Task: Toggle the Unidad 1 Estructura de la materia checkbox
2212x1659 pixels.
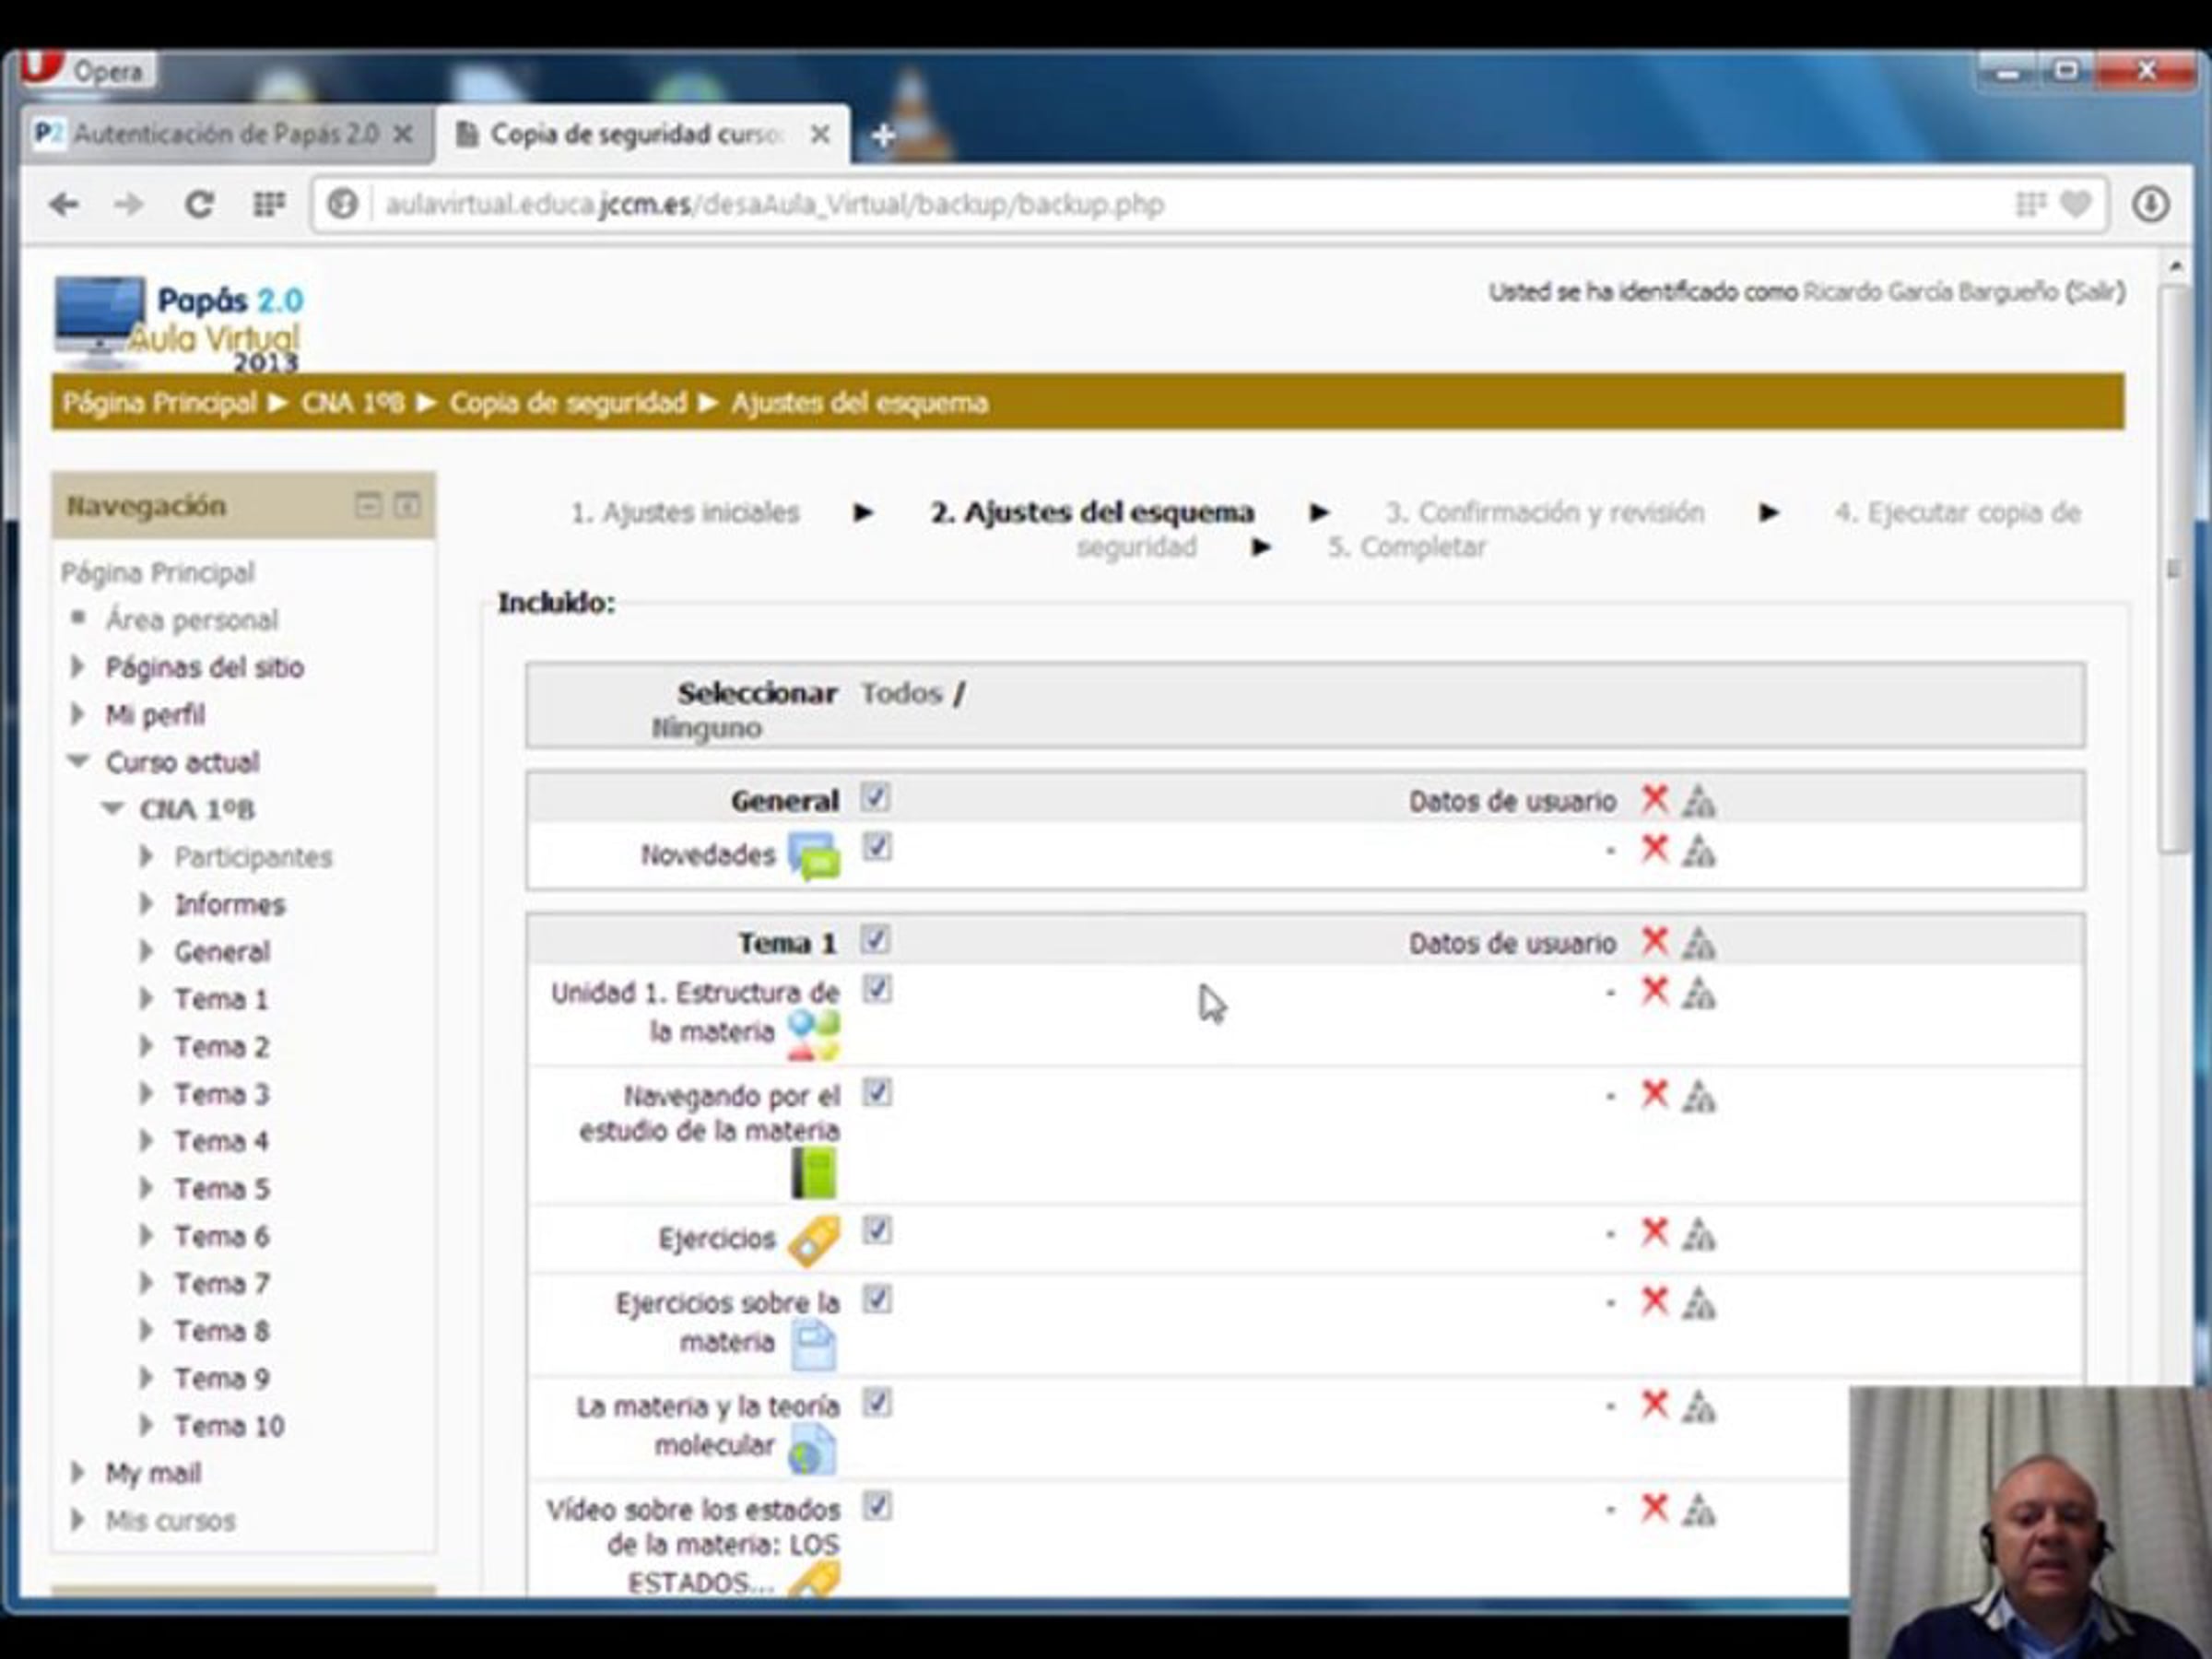Action: 877,989
